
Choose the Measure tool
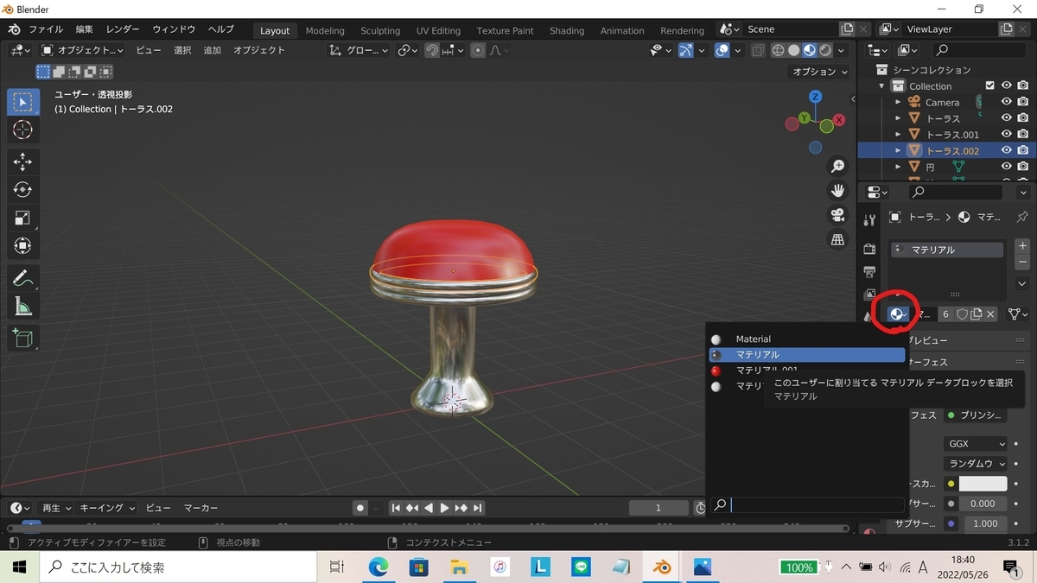pos(23,307)
